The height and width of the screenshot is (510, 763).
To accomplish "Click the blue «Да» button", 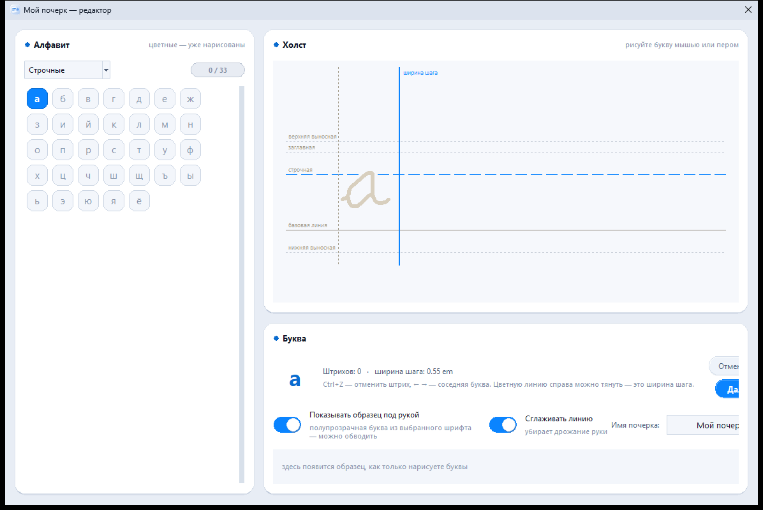I will pos(727,389).
